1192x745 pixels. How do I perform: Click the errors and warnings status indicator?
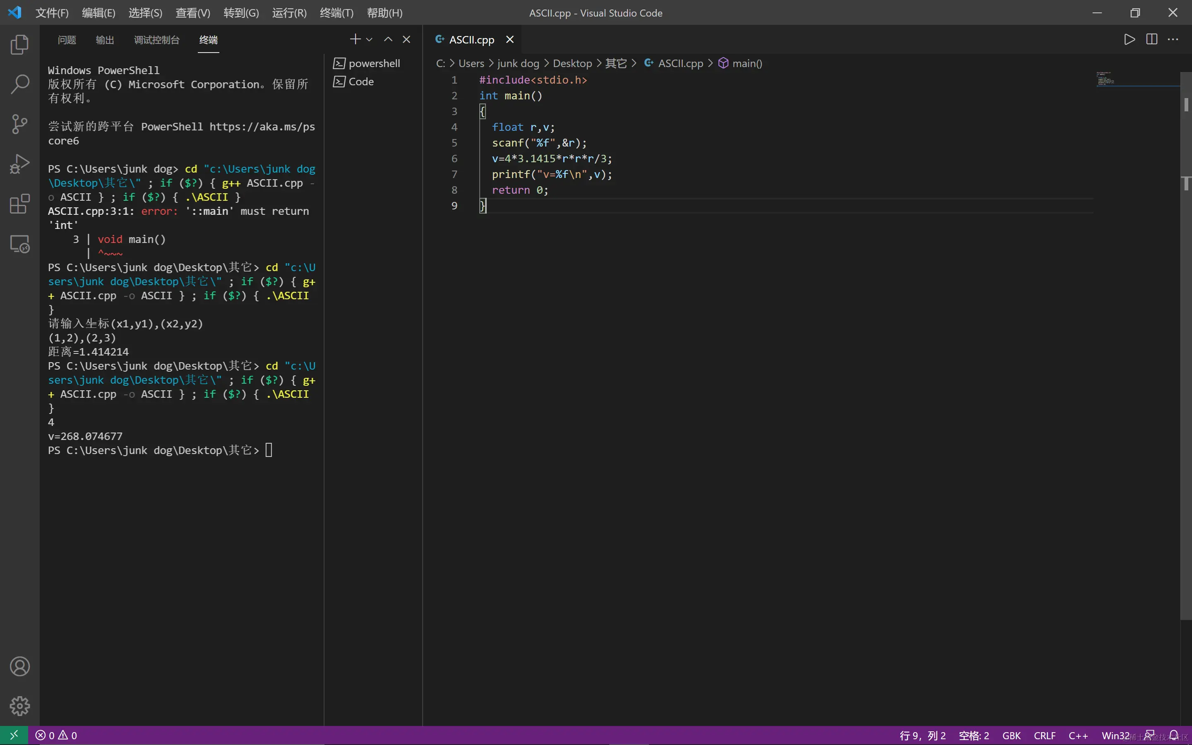point(56,735)
